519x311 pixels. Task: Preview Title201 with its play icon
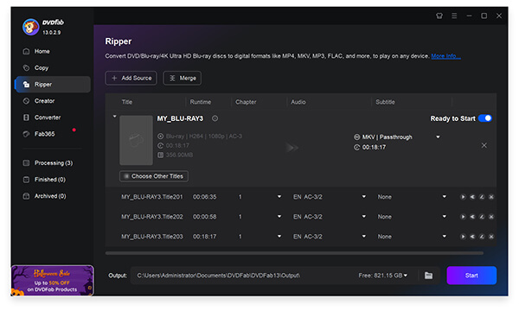click(463, 197)
